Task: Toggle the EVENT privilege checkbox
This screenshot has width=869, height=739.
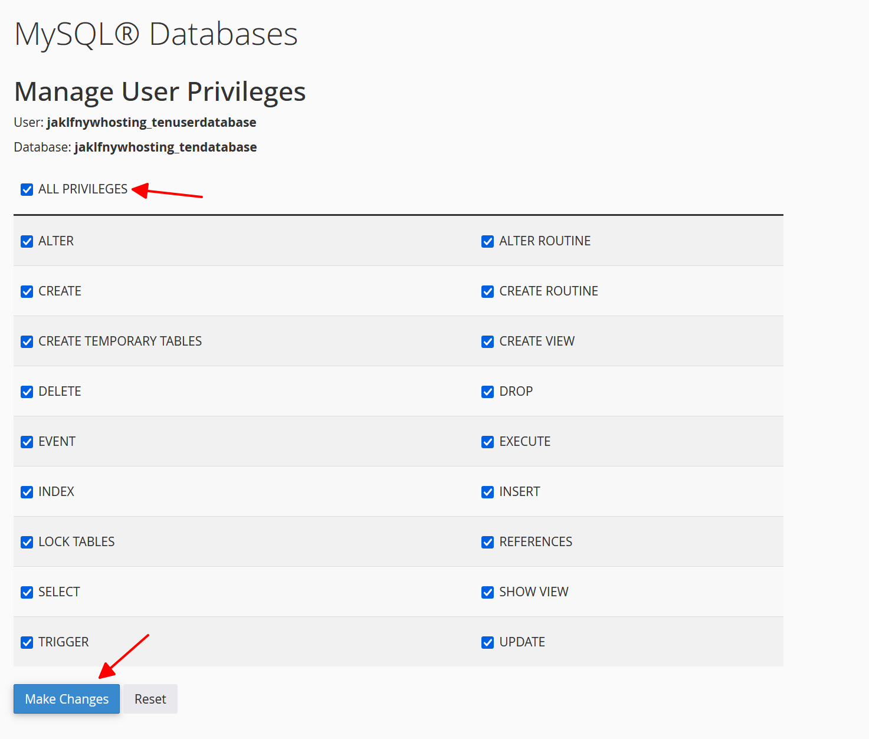Action: pyautogui.click(x=27, y=442)
